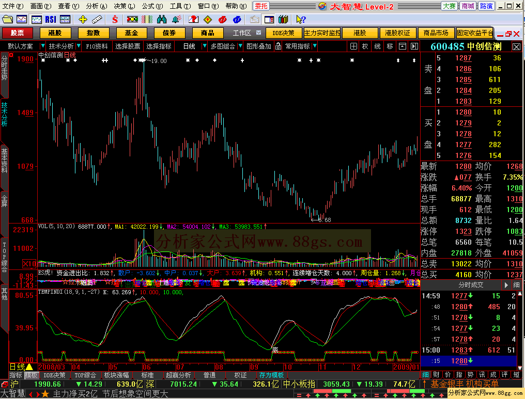This screenshot has width=525, height=399.
Task: Click the red-green striped bars icon
Action: point(147,20)
